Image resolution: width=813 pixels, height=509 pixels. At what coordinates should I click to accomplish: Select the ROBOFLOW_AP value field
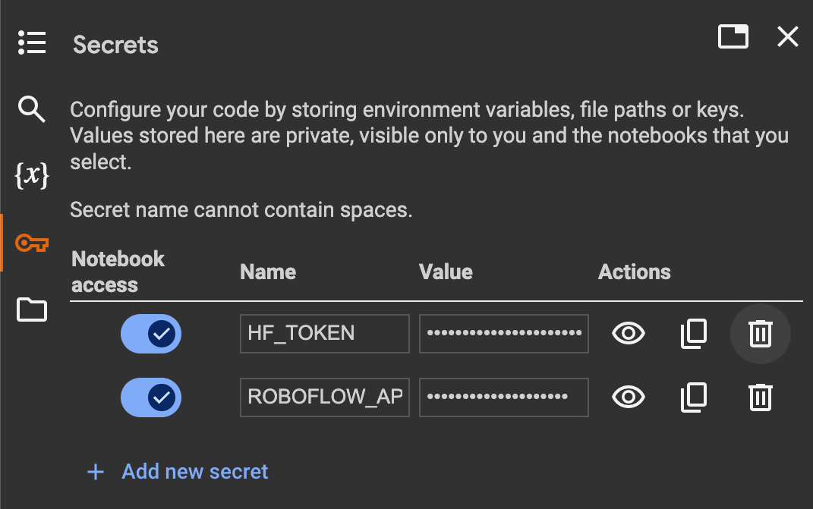pyautogui.click(x=503, y=397)
